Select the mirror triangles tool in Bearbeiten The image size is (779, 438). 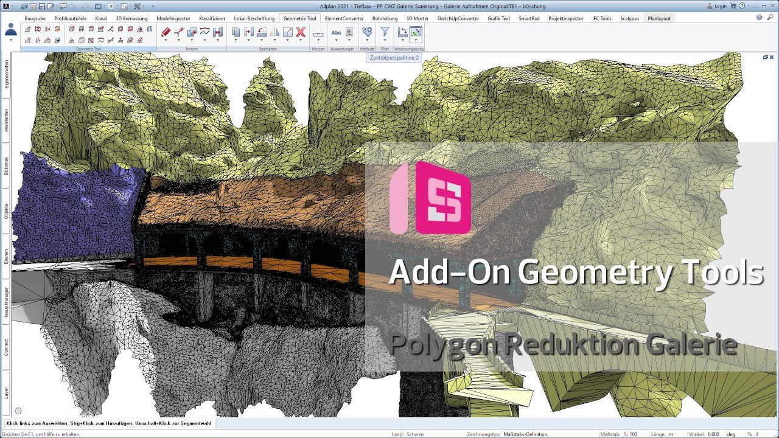click(x=274, y=32)
